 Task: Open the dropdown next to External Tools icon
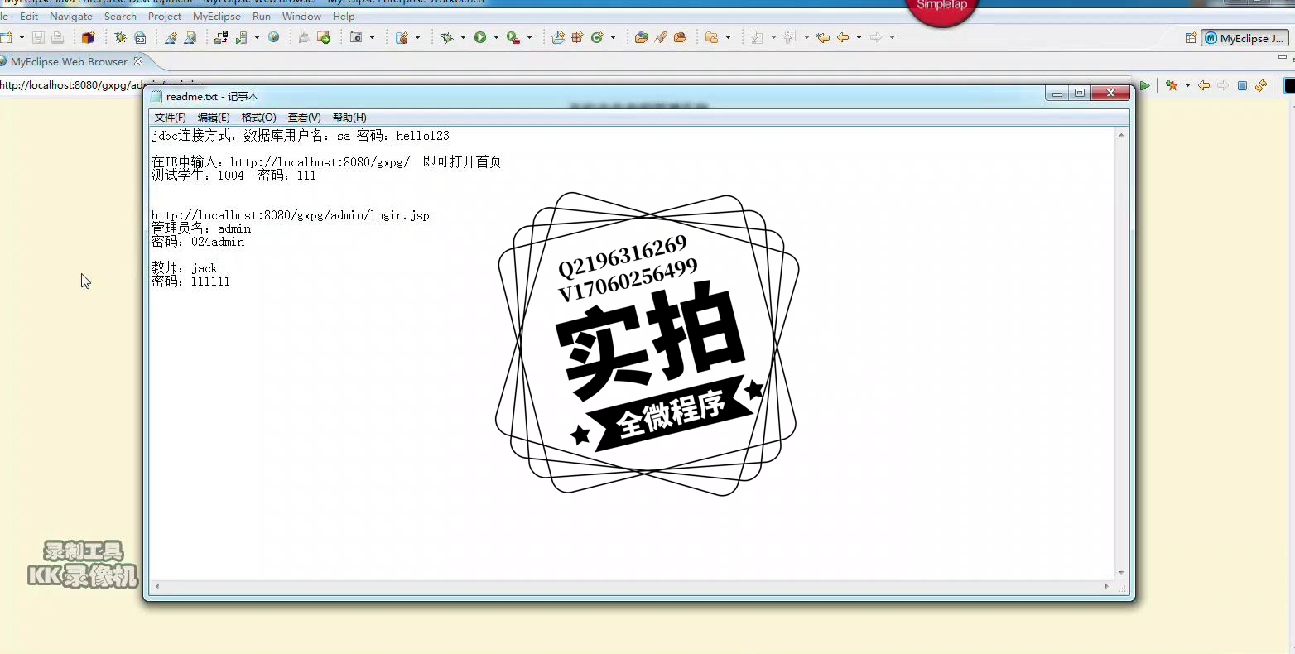[529, 37]
